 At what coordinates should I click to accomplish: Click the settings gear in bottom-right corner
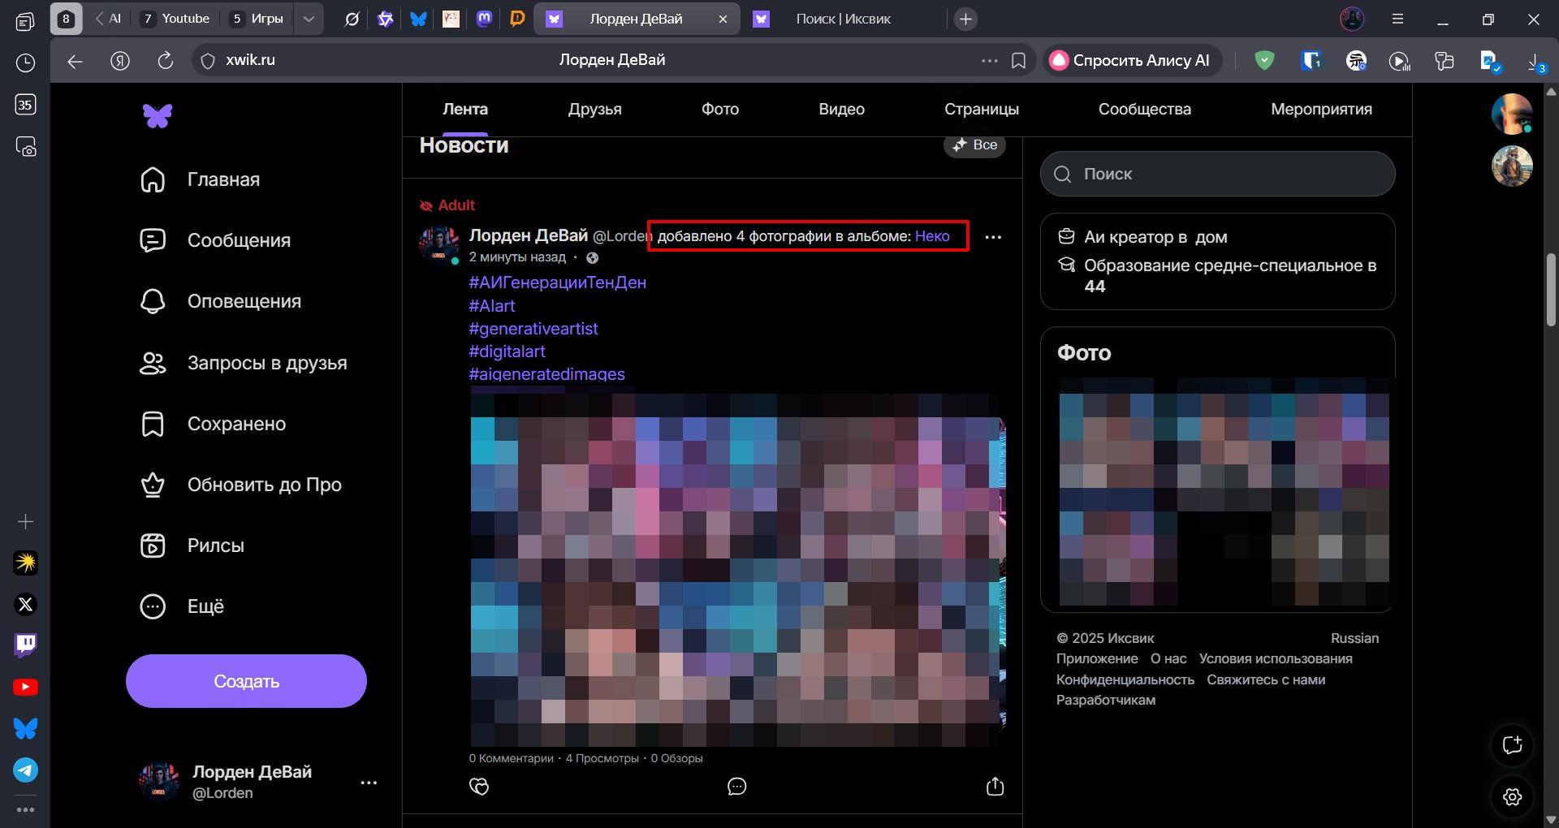pos(1512,796)
